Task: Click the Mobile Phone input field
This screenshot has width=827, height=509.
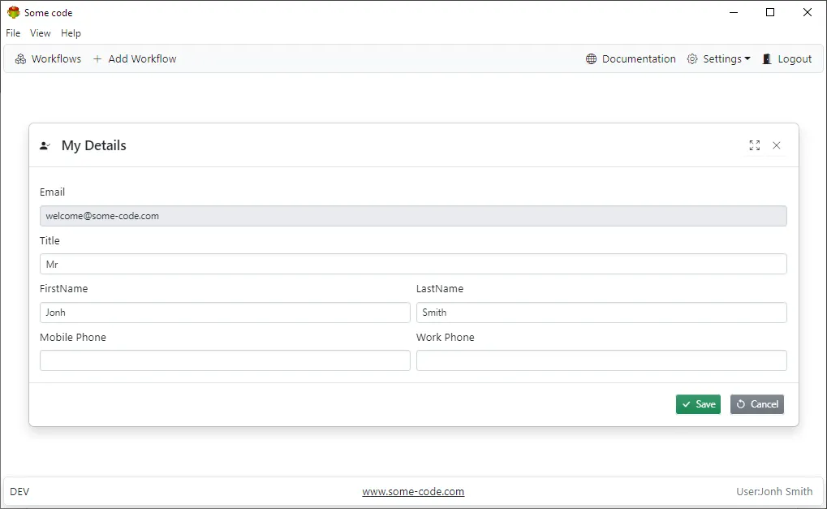Action: pyautogui.click(x=225, y=360)
